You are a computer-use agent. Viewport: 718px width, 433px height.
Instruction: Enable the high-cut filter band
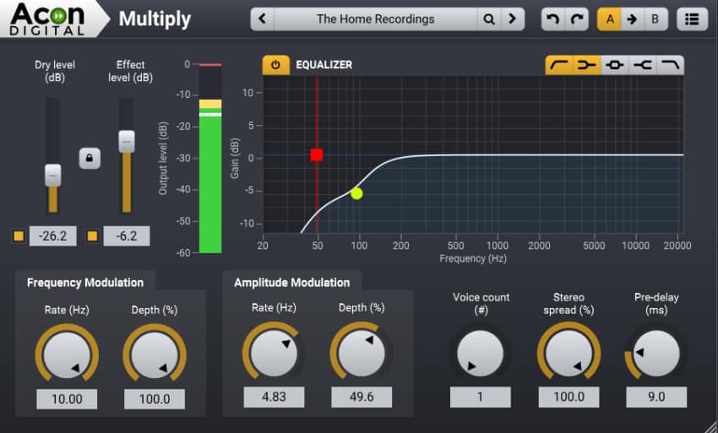669,65
